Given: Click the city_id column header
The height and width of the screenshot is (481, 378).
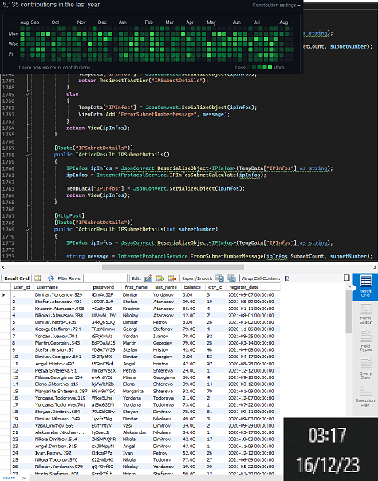Looking at the screenshot, I should point(215,287).
